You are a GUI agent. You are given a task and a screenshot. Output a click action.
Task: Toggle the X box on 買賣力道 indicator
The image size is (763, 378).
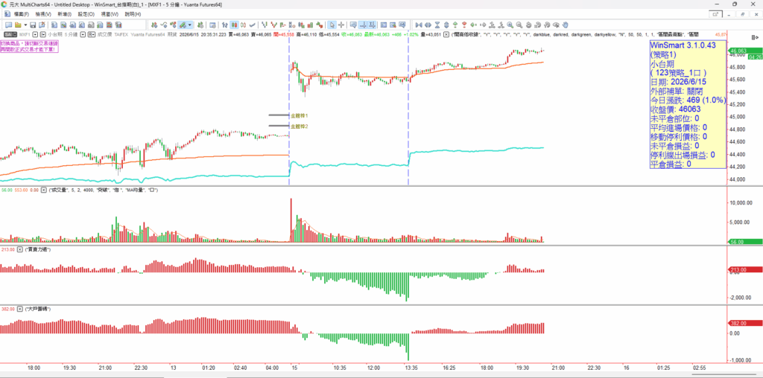point(20,249)
